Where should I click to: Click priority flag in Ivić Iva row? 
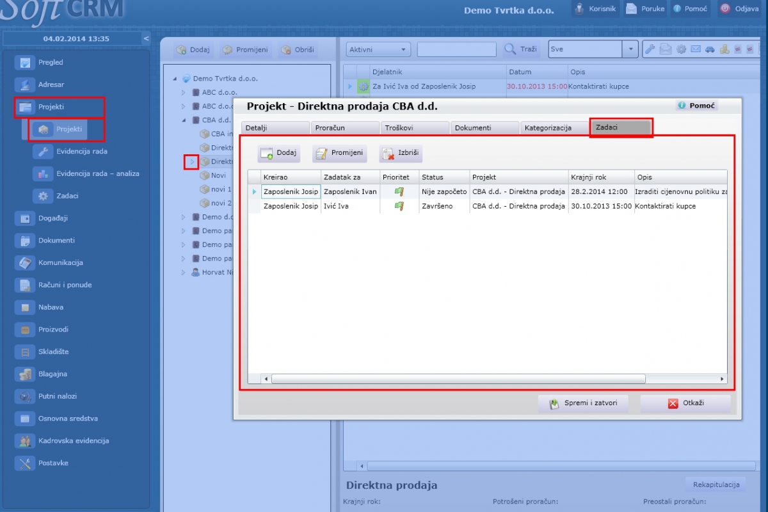[399, 206]
